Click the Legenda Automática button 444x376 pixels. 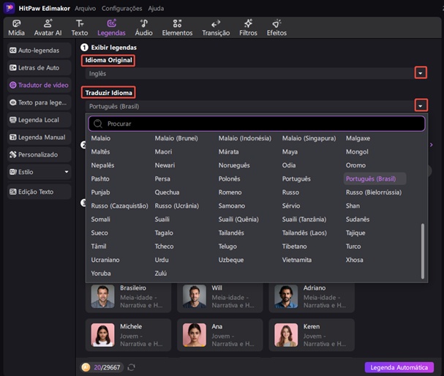(x=399, y=367)
